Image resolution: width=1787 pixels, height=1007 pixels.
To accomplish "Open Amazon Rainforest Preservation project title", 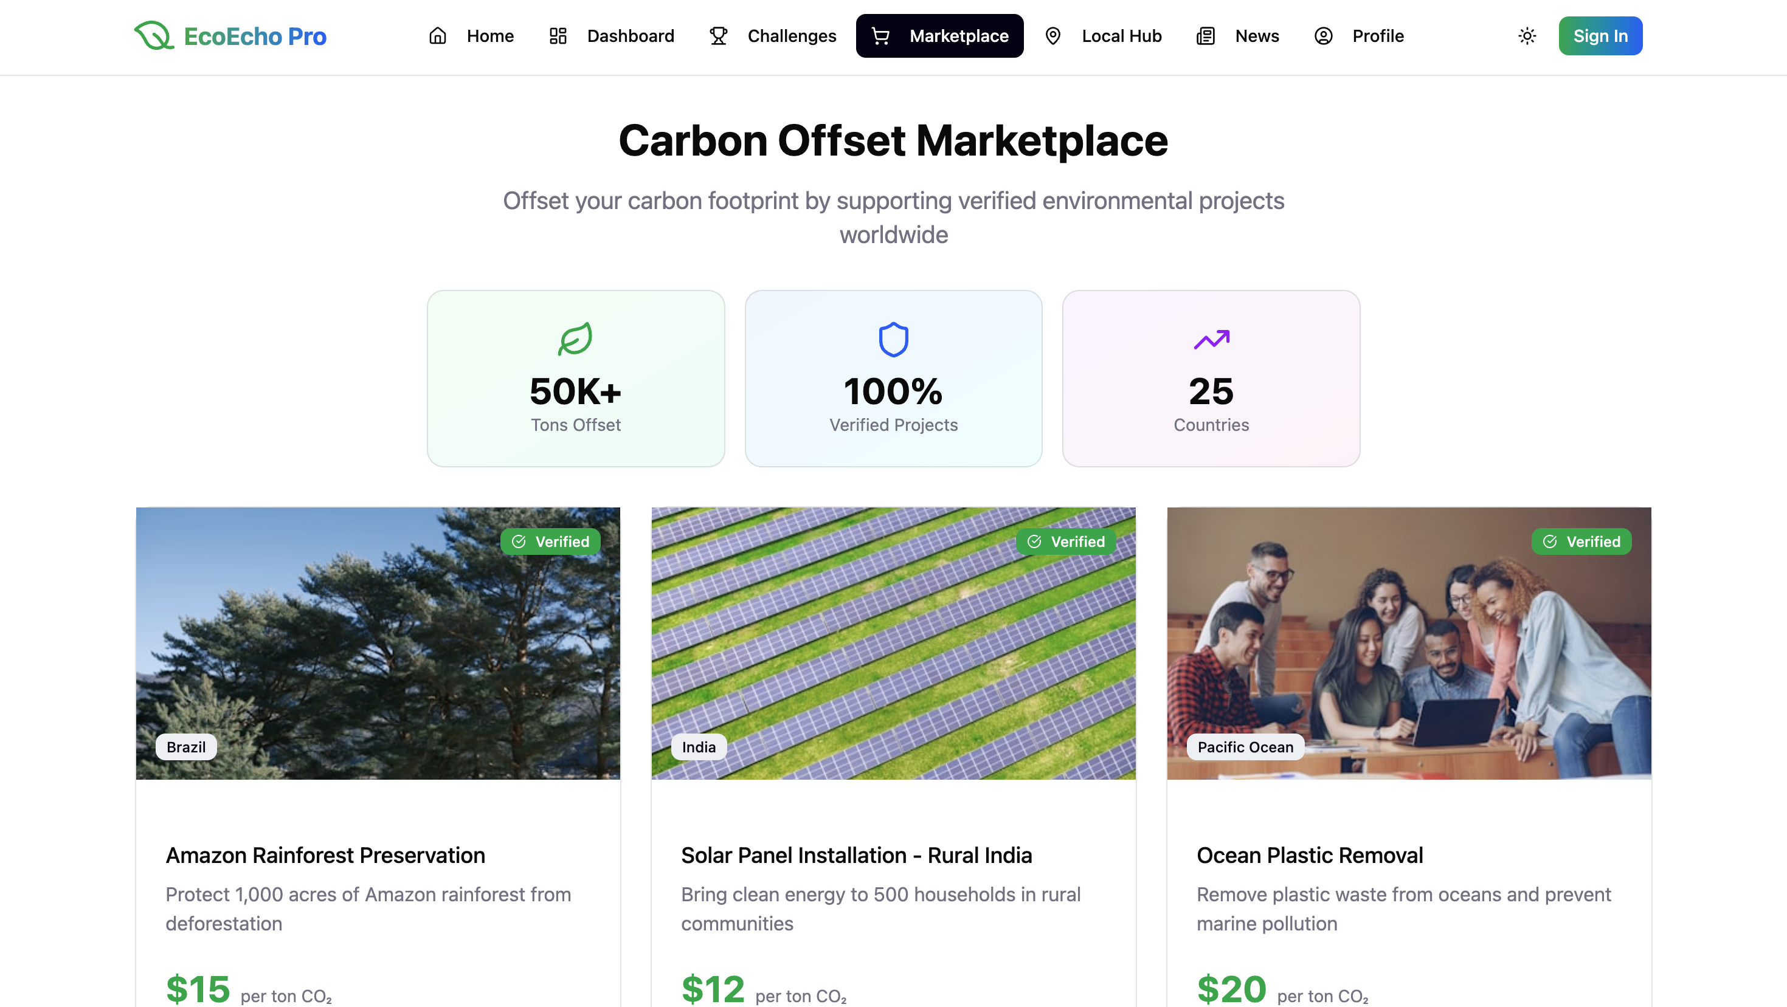I will [325, 855].
